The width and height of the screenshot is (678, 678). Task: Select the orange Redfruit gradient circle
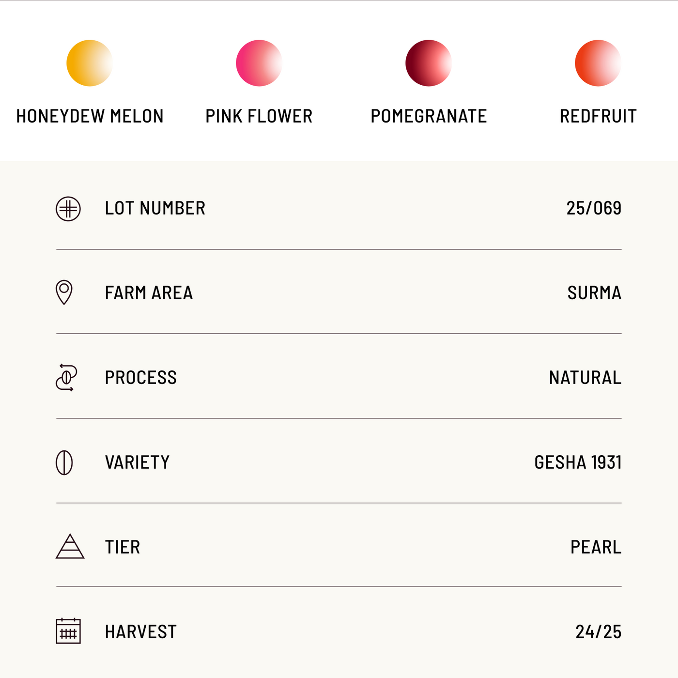tap(598, 63)
